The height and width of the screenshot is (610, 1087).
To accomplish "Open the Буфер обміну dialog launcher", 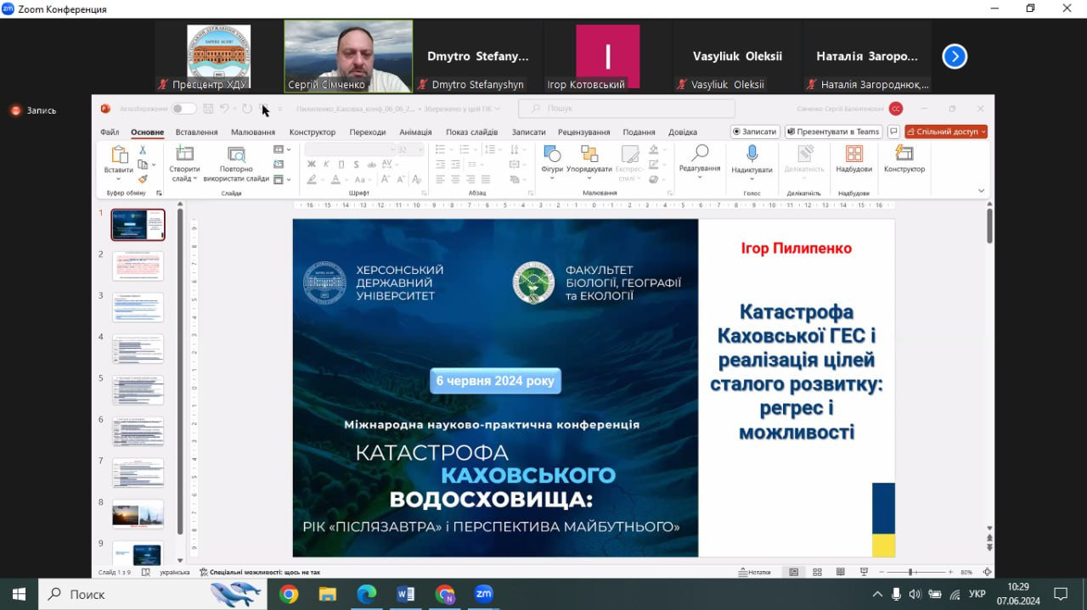I will (x=159, y=193).
